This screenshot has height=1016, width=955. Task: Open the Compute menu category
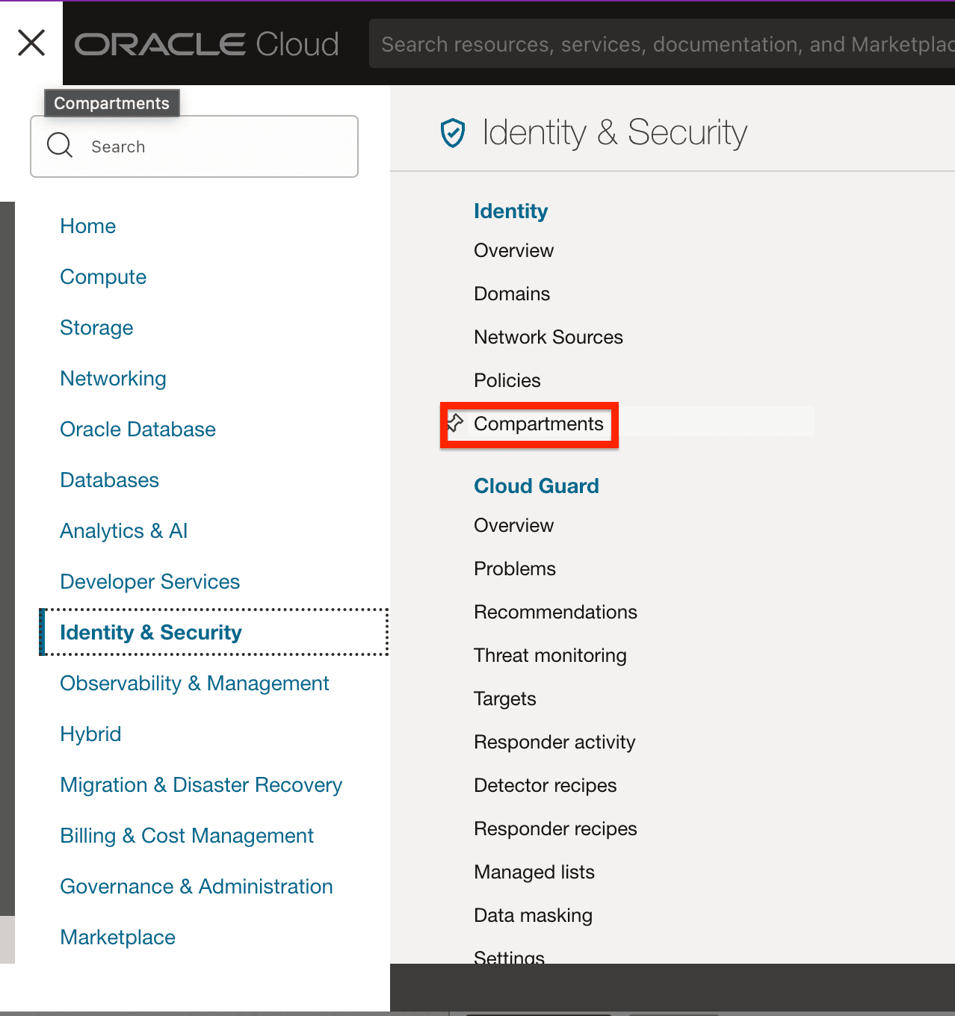click(103, 277)
